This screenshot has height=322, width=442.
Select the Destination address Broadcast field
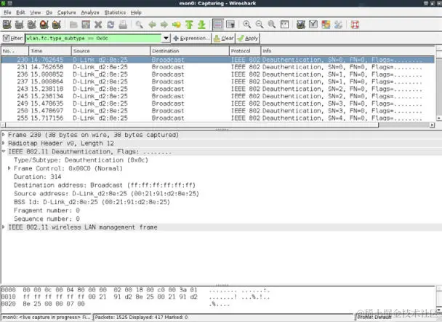tap(105, 185)
